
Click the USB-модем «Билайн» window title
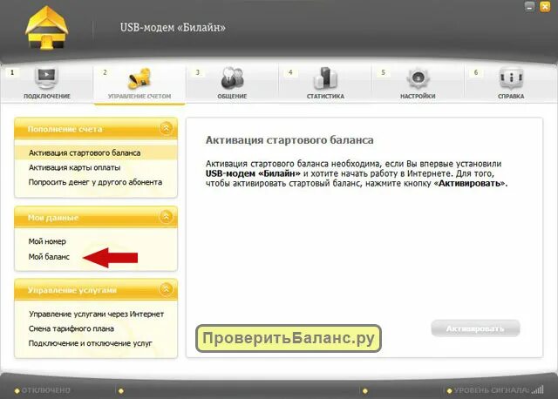173,28
